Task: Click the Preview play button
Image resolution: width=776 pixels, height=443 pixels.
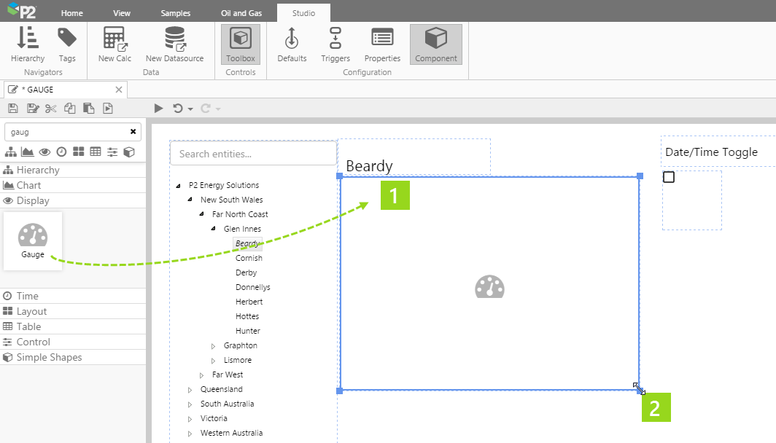Action: (x=158, y=109)
